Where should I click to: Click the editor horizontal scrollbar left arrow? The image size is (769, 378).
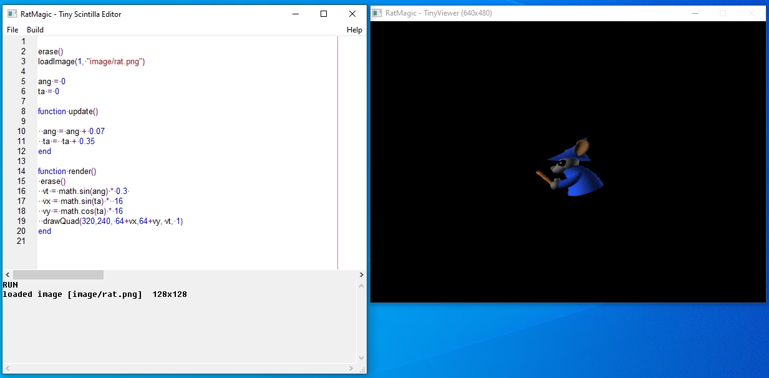pos(7,274)
